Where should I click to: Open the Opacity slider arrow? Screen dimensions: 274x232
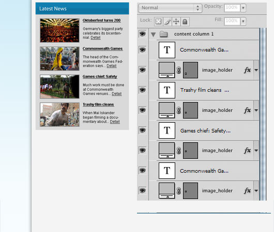(x=243, y=8)
